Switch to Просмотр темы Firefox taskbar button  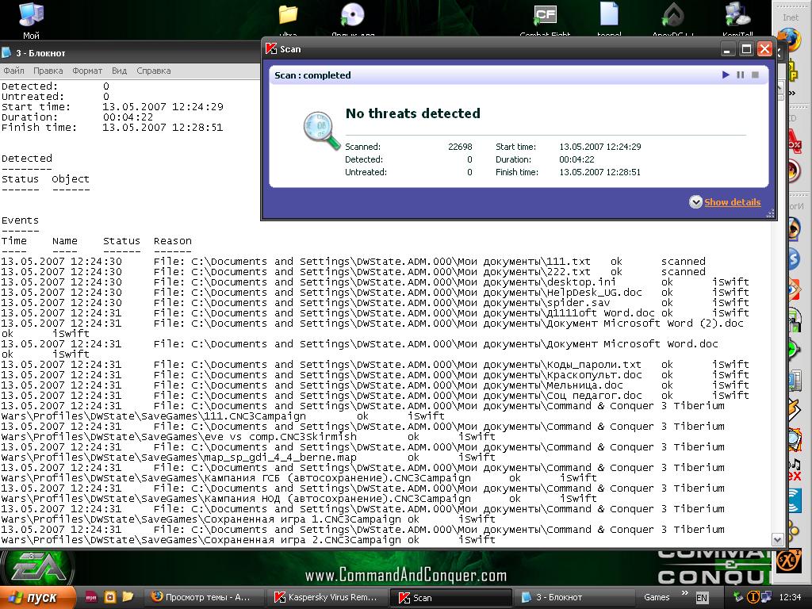pos(201,597)
